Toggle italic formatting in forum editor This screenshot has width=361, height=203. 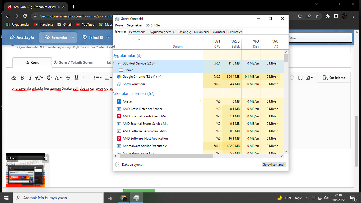(x=30, y=78)
